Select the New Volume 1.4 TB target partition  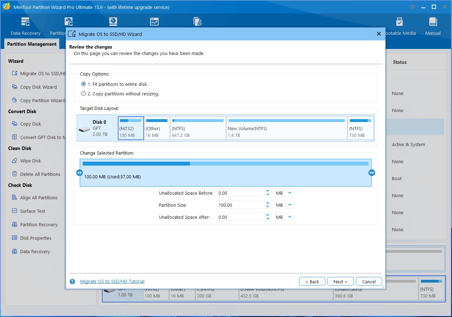point(287,128)
